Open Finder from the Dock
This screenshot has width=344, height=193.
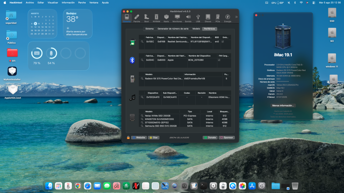[x=49, y=186]
